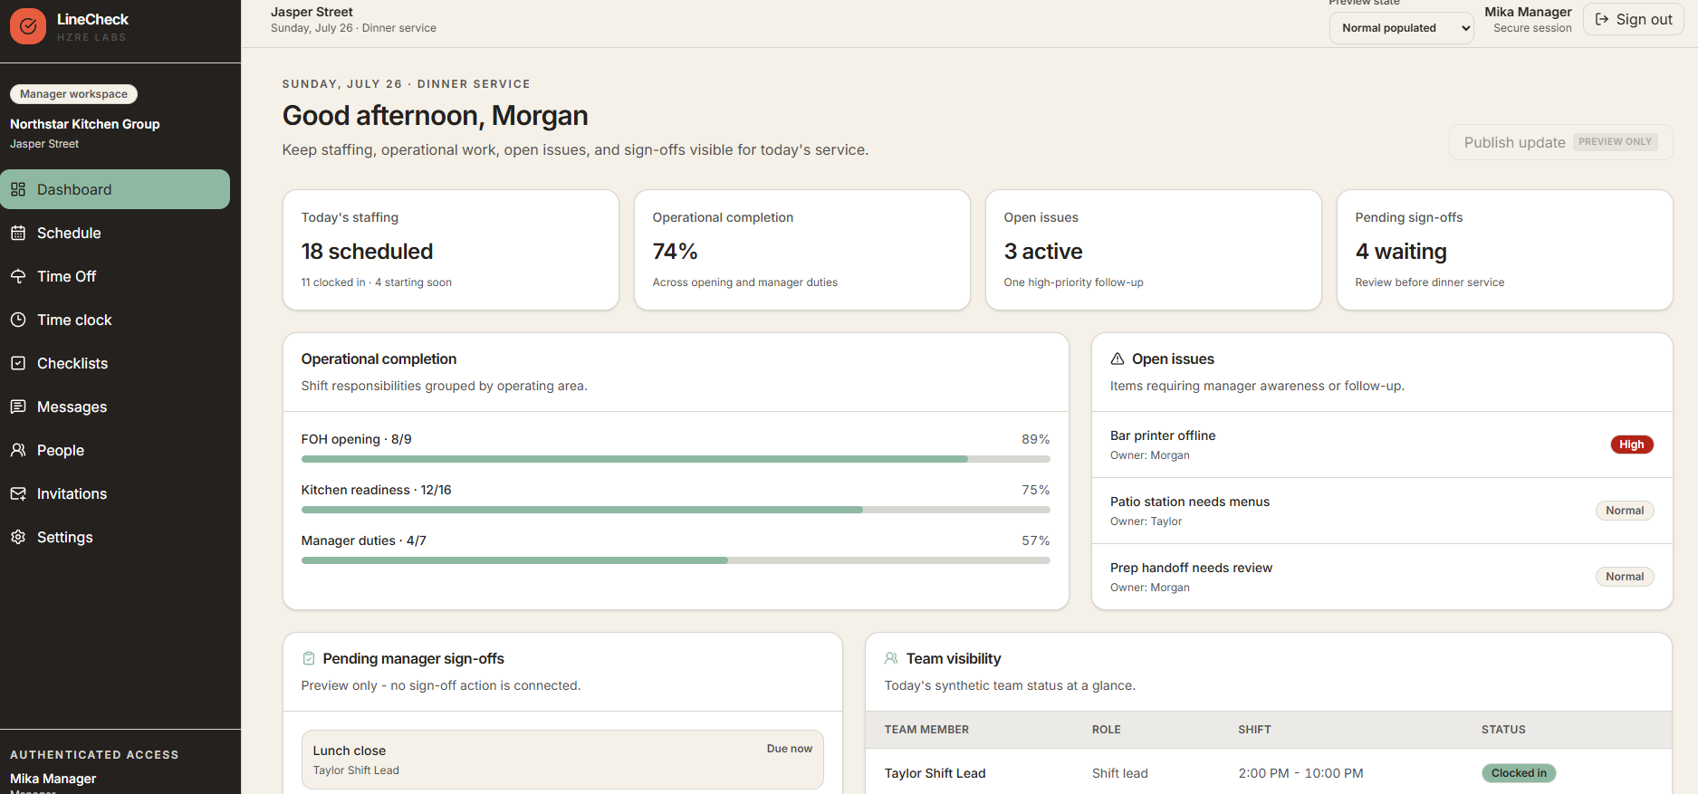Click the FOH opening progress bar

pos(676,459)
